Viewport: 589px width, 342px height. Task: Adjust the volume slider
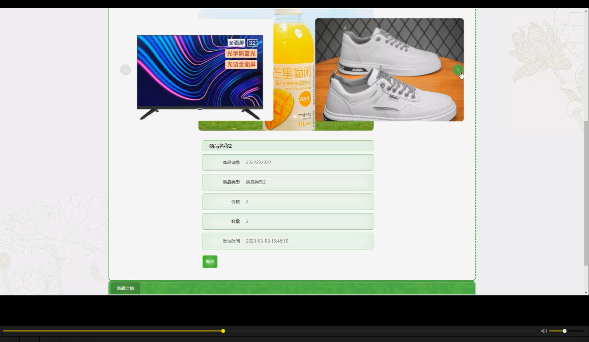(566, 331)
